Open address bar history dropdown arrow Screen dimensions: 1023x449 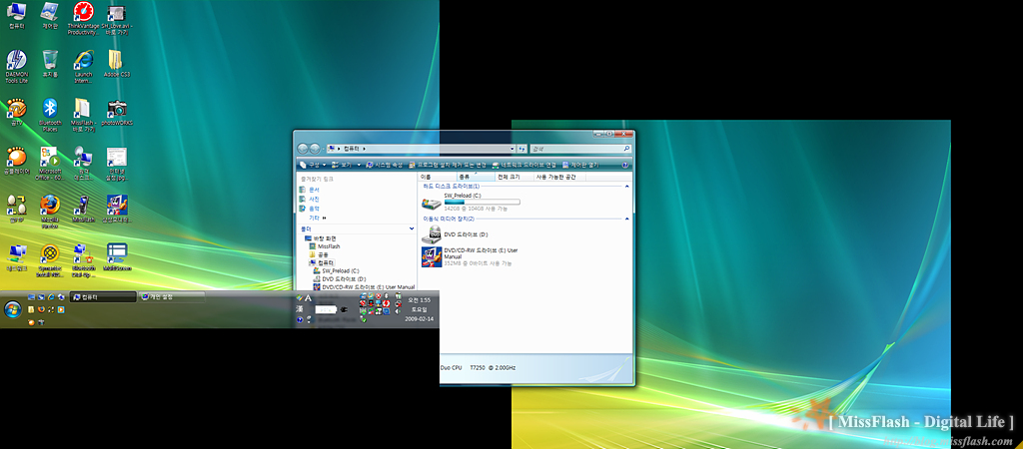pos(512,150)
